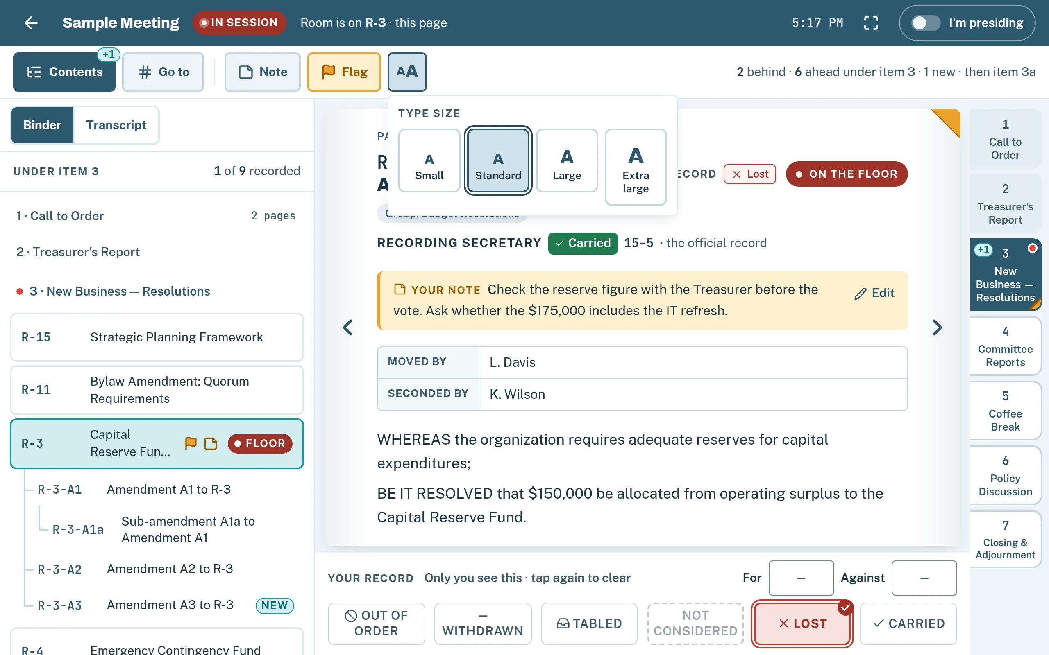Mark record as OUT OF ORDER

tap(376, 623)
